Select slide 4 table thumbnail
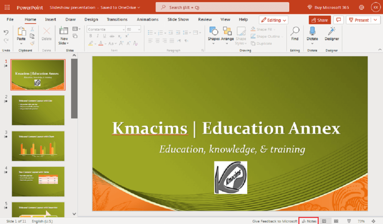The image size is (383, 224). 38,181
